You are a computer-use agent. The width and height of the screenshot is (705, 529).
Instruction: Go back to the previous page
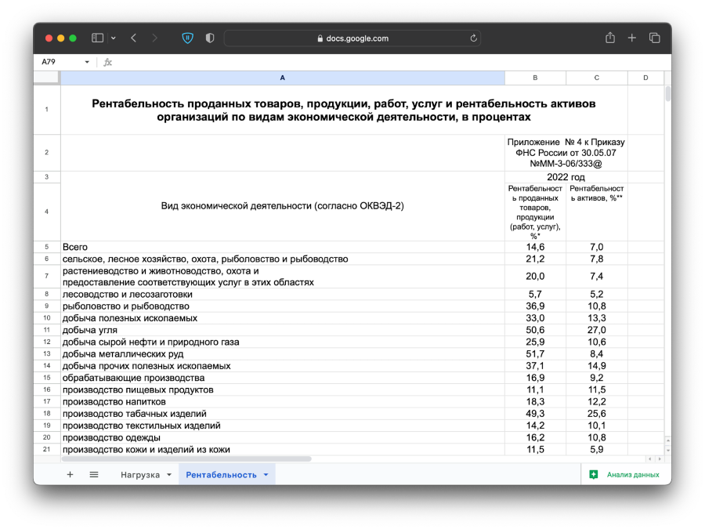click(134, 38)
